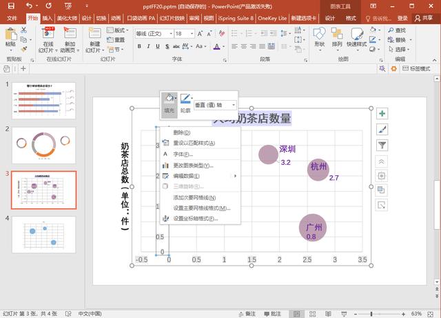Click the 登录 (Login) button
The width and height of the screenshot is (441, 318).
tap(402, 19)
